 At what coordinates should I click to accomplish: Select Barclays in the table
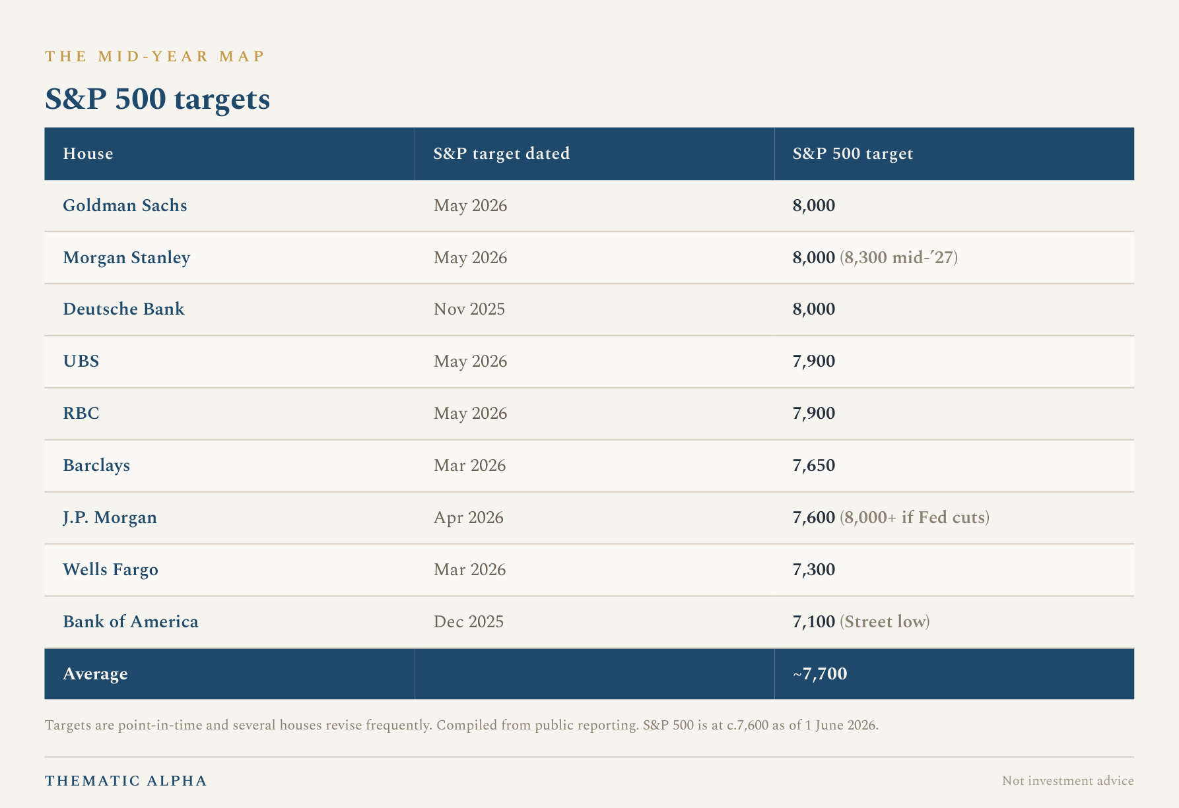point(96,466)
